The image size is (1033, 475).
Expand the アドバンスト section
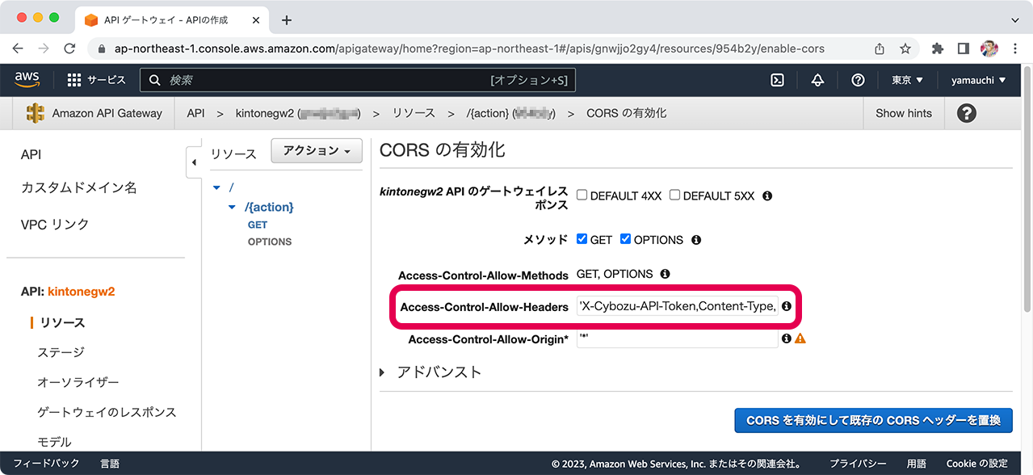click(x=430, y=372)
